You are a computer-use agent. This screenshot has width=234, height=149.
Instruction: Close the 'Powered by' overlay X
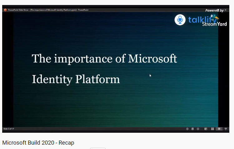click(x=226, y=10)
